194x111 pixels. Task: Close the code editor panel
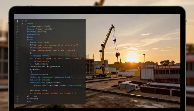[x=83, y=21]
